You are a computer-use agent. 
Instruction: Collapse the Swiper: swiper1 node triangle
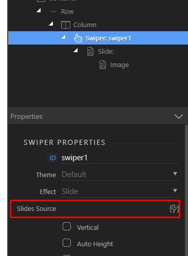pyautogui.click(x=63, y=37)
